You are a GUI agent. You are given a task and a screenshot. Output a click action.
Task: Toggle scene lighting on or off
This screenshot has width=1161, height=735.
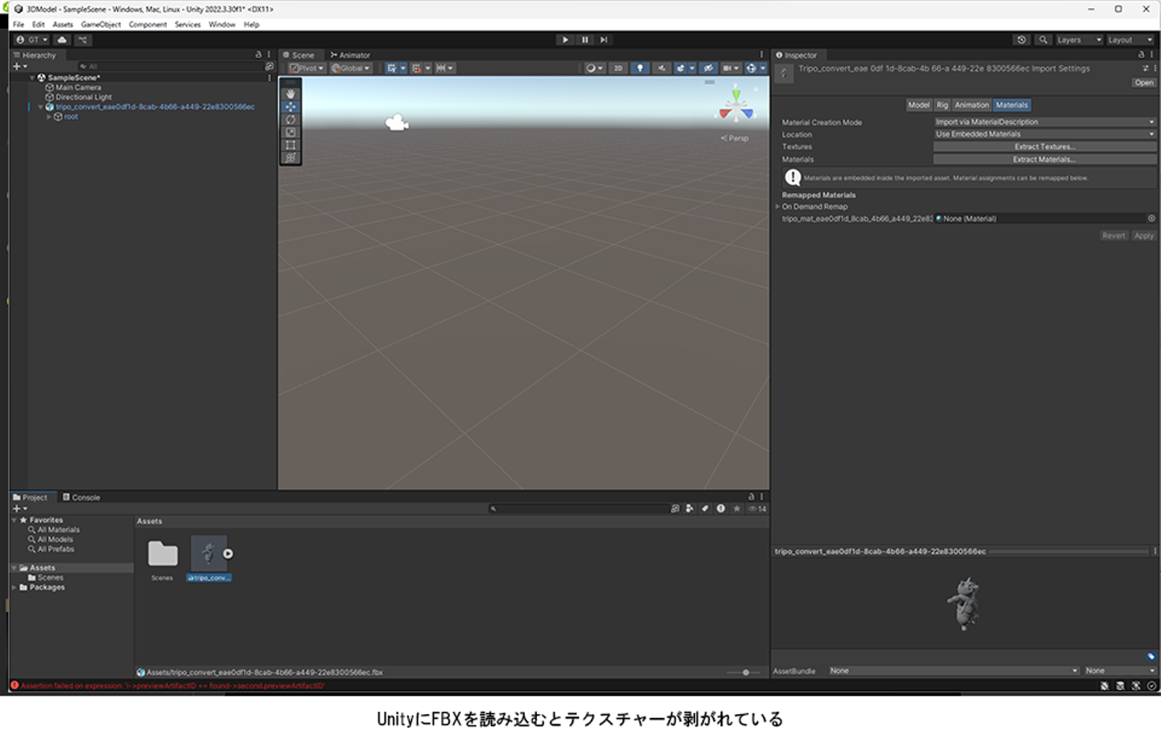[x=640, y=69]
